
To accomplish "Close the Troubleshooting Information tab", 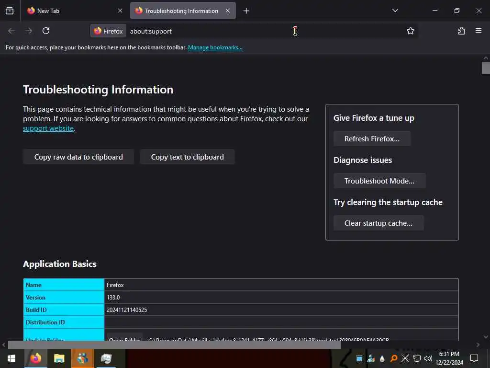I will click(228, 11).
